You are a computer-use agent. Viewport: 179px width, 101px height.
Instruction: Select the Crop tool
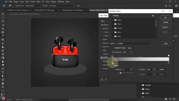[3, 29]
